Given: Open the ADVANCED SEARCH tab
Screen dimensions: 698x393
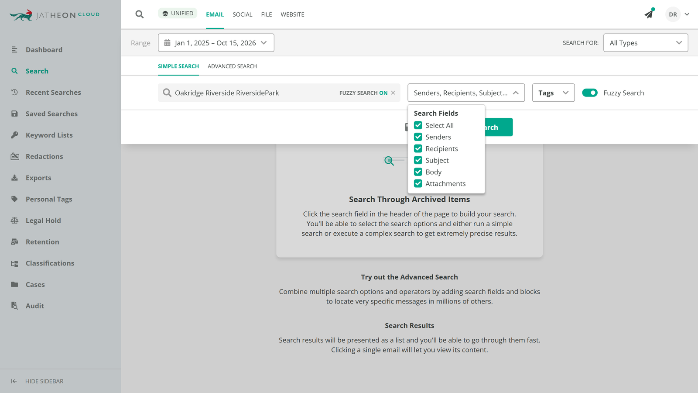Looking at the screenshot, I should (x=232, y=66).
